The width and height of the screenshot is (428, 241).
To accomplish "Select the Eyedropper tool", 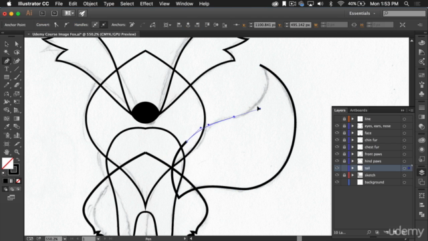I will coord(7,127).
